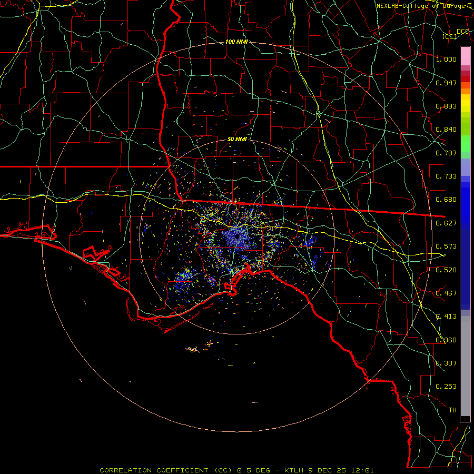Click the 0.627 scale value
Viewport: 474px width, 474px height.
pyautogui.click(x=446, y=223)
